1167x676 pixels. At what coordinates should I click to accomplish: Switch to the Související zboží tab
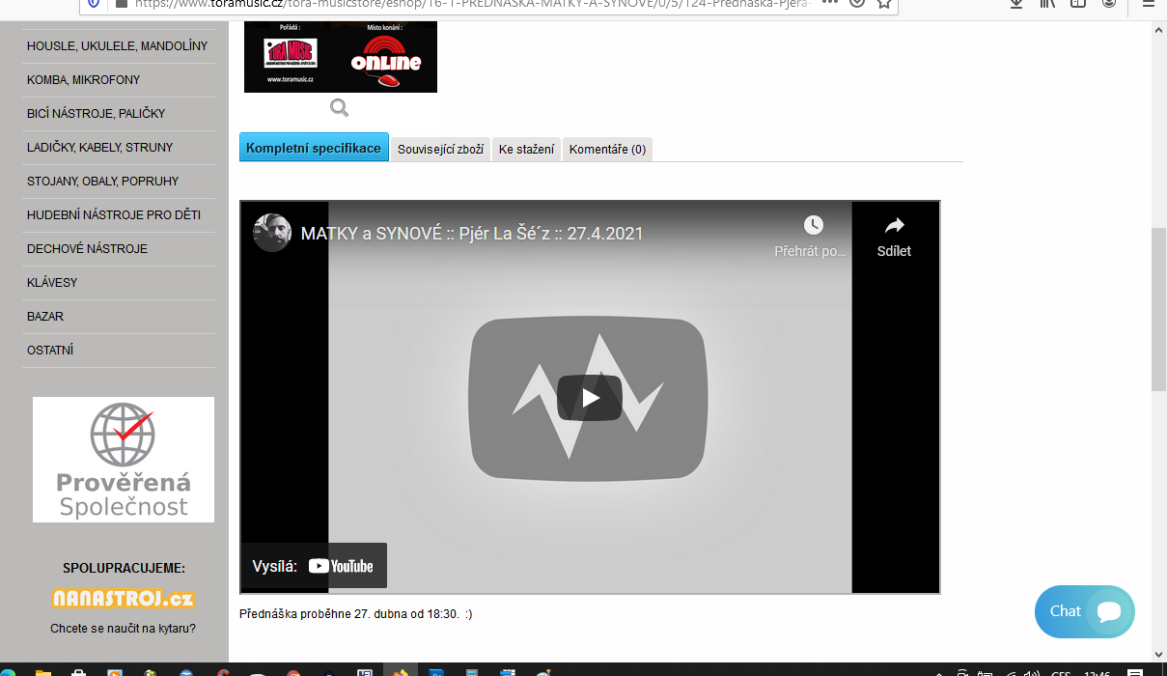[x=440, y=149]
